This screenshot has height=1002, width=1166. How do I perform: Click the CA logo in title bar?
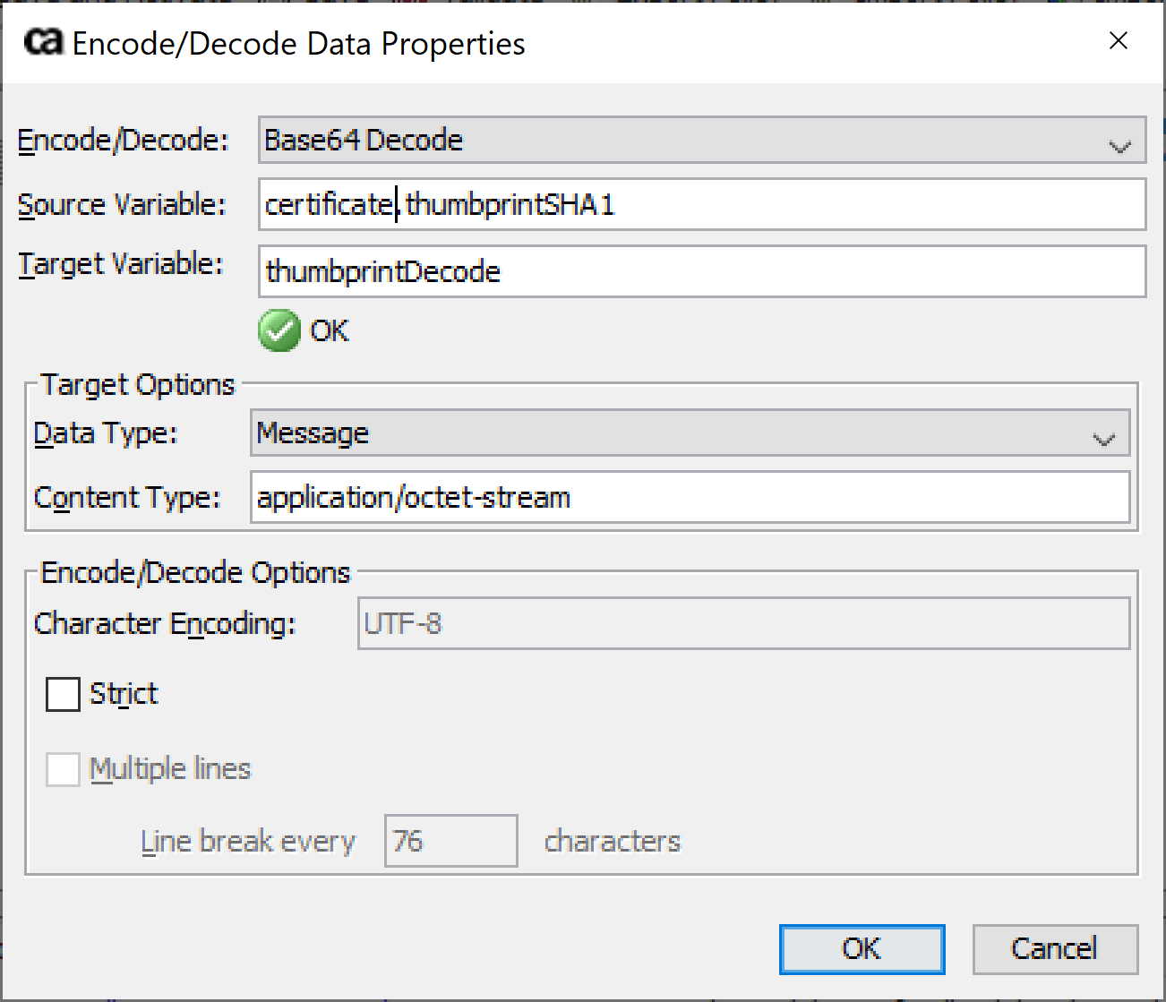[43, 42]
